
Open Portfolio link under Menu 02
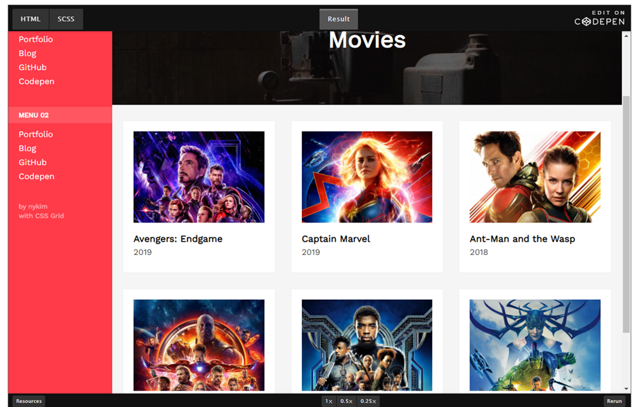(x=36, y=134)
